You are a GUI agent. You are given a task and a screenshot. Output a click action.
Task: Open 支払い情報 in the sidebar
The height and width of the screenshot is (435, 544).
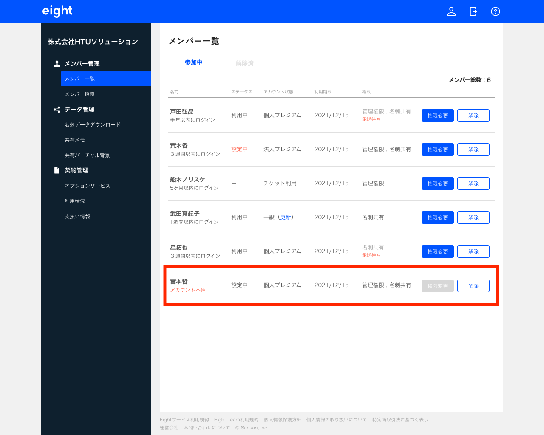click(77, 217)
